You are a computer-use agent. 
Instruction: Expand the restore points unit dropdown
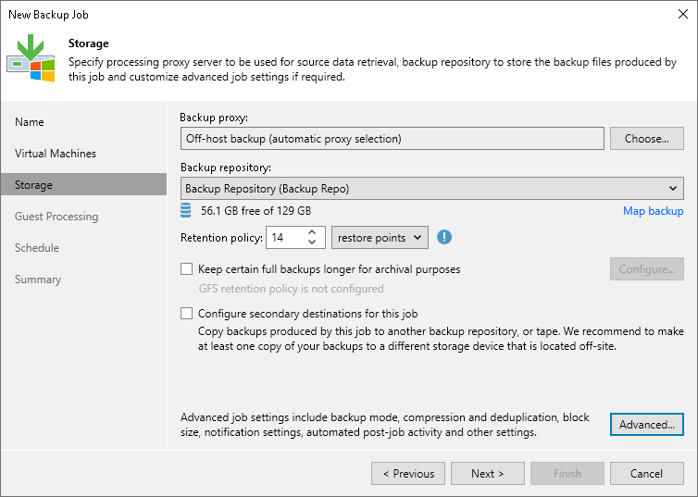tap(380, 238)
